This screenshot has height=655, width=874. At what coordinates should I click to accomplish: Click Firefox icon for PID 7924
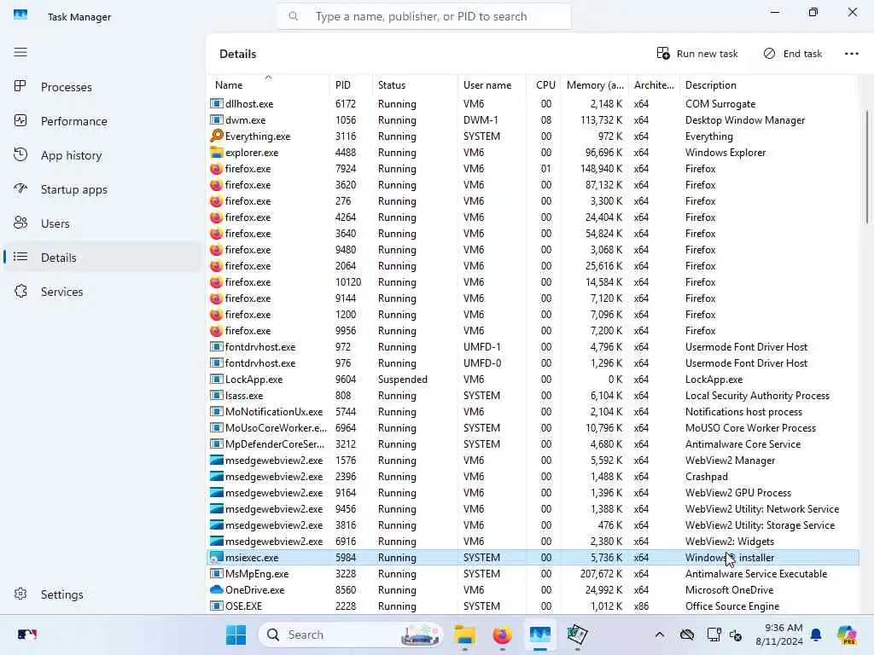pyautogui.click(x=216, y=168)
